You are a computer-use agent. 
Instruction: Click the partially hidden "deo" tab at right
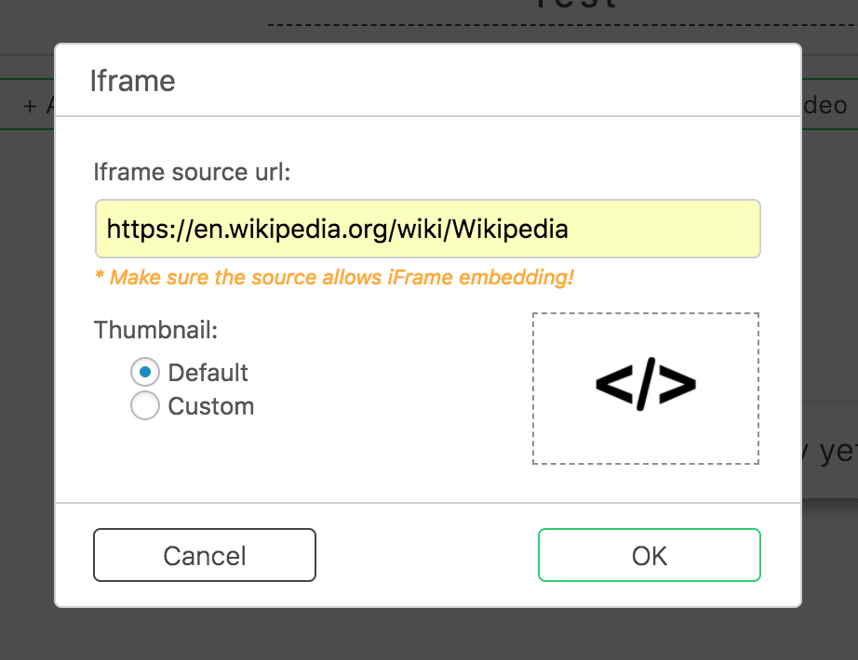pos(825,106)
